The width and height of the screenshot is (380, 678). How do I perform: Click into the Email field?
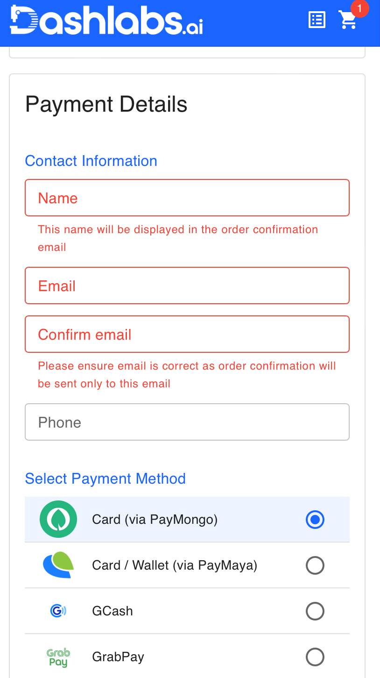point(187,286)
